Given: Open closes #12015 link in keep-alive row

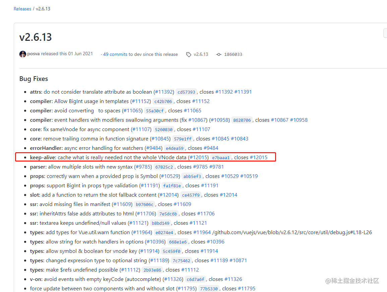Looking at the screenshot, I should [x=258, y=158].
